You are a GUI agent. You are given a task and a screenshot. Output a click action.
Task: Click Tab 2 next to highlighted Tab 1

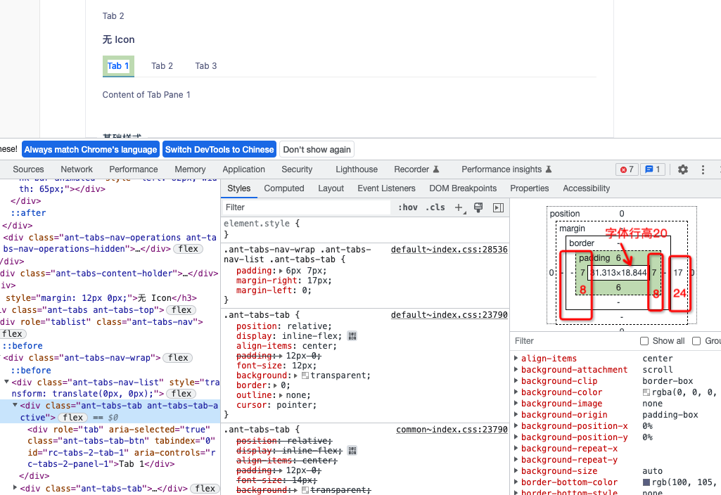coord(162,66)
